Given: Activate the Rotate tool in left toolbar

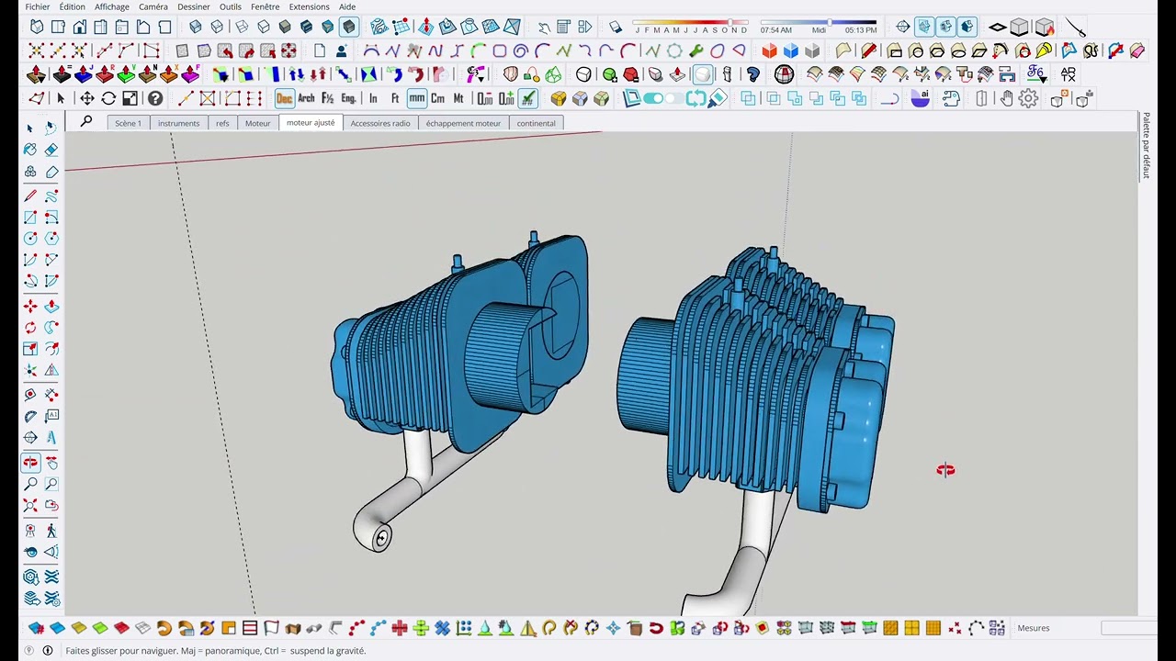Looking at the screenshot, I should coord(30,328).
